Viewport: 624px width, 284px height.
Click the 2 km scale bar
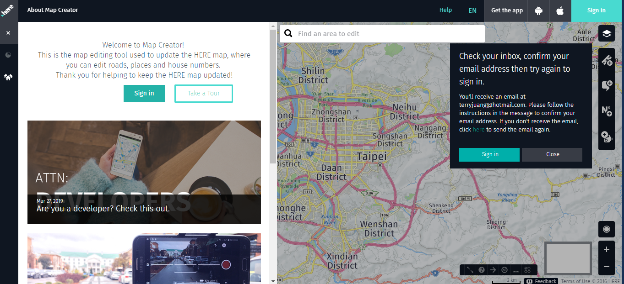click(506, 281)
